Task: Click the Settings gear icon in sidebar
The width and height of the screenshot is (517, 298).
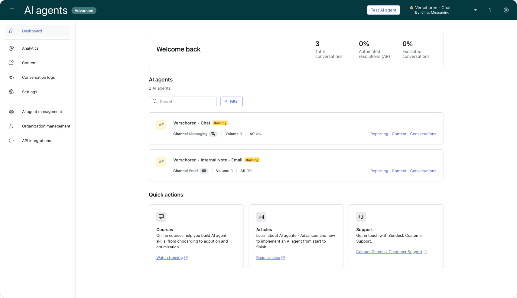Action: pos(11,92)
